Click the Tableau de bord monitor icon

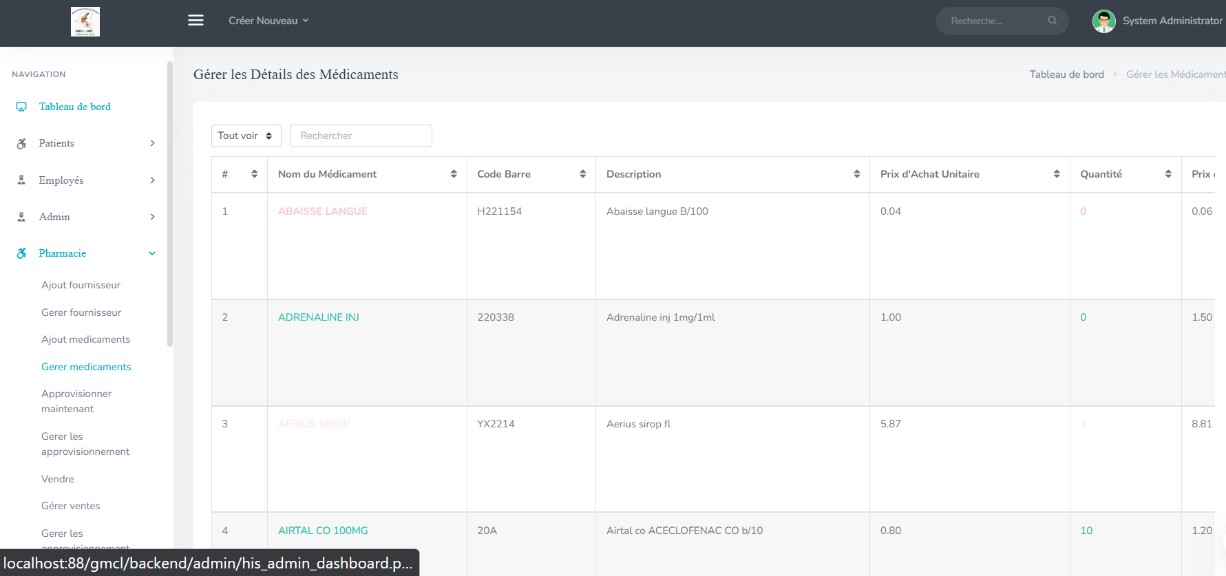(21, 107)
